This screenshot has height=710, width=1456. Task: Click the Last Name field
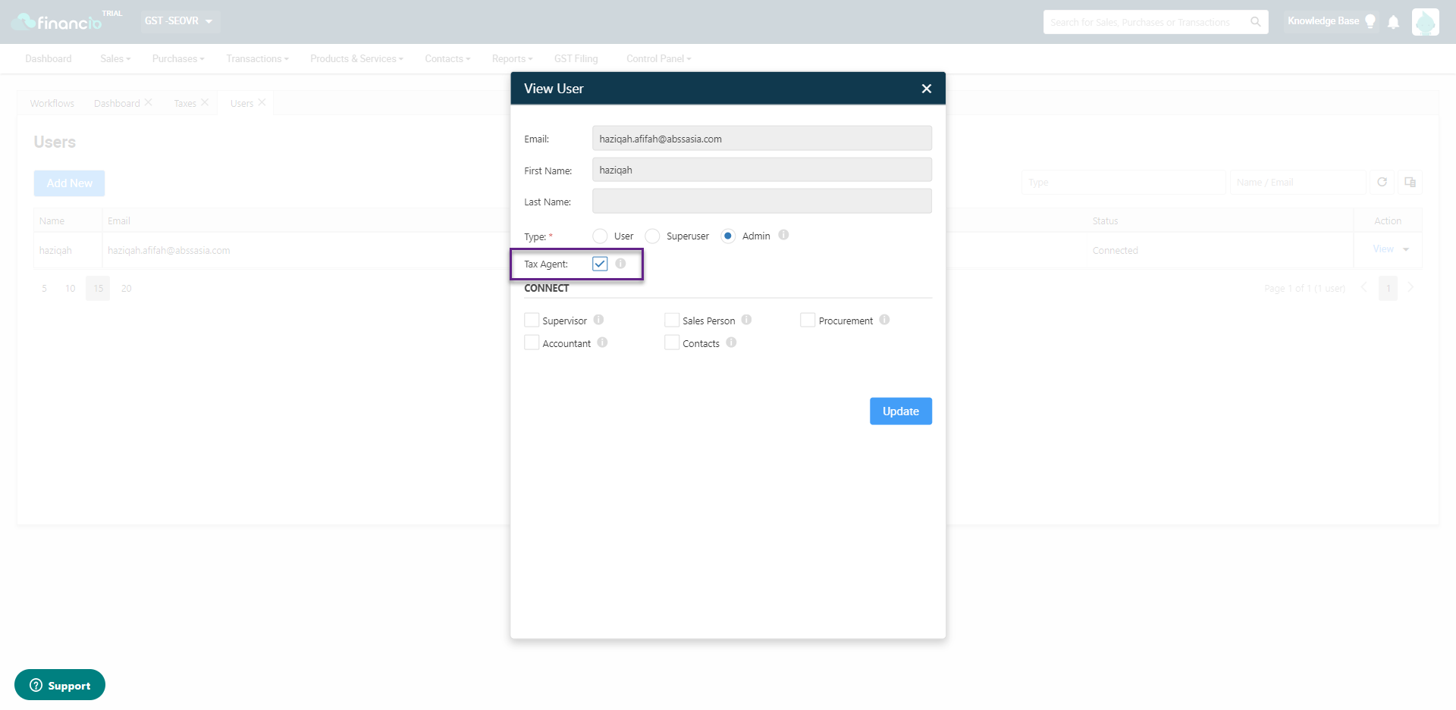(762, 201)
